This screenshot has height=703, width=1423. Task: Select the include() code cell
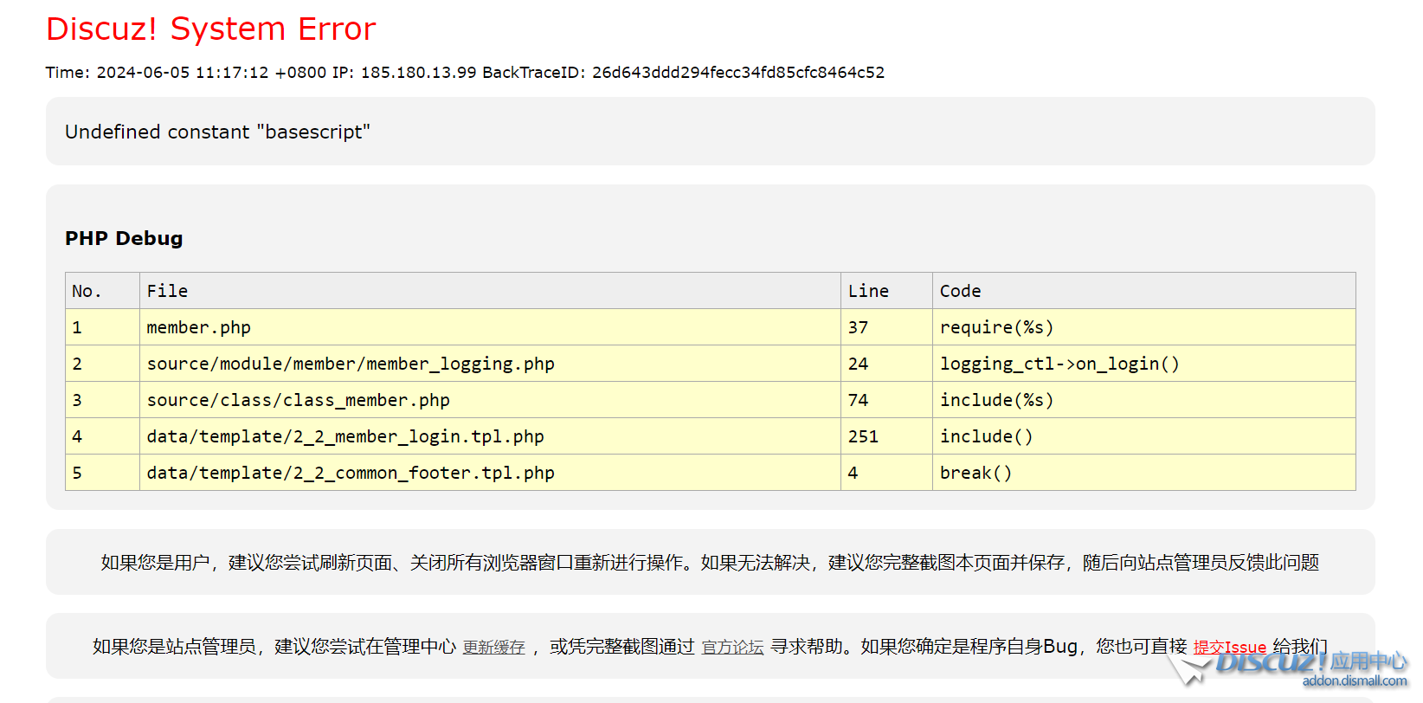click(x=1144, y=436)
